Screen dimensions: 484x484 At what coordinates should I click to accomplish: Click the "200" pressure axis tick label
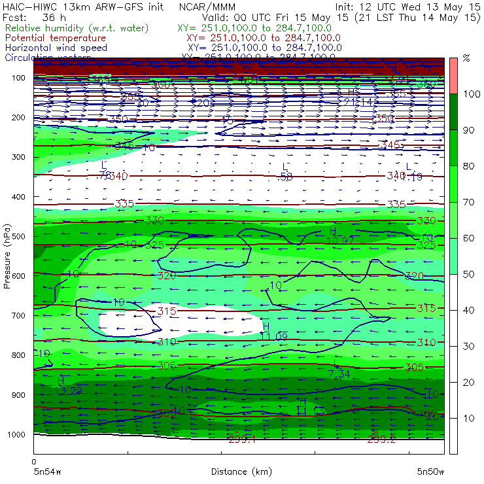coord(18,117)
